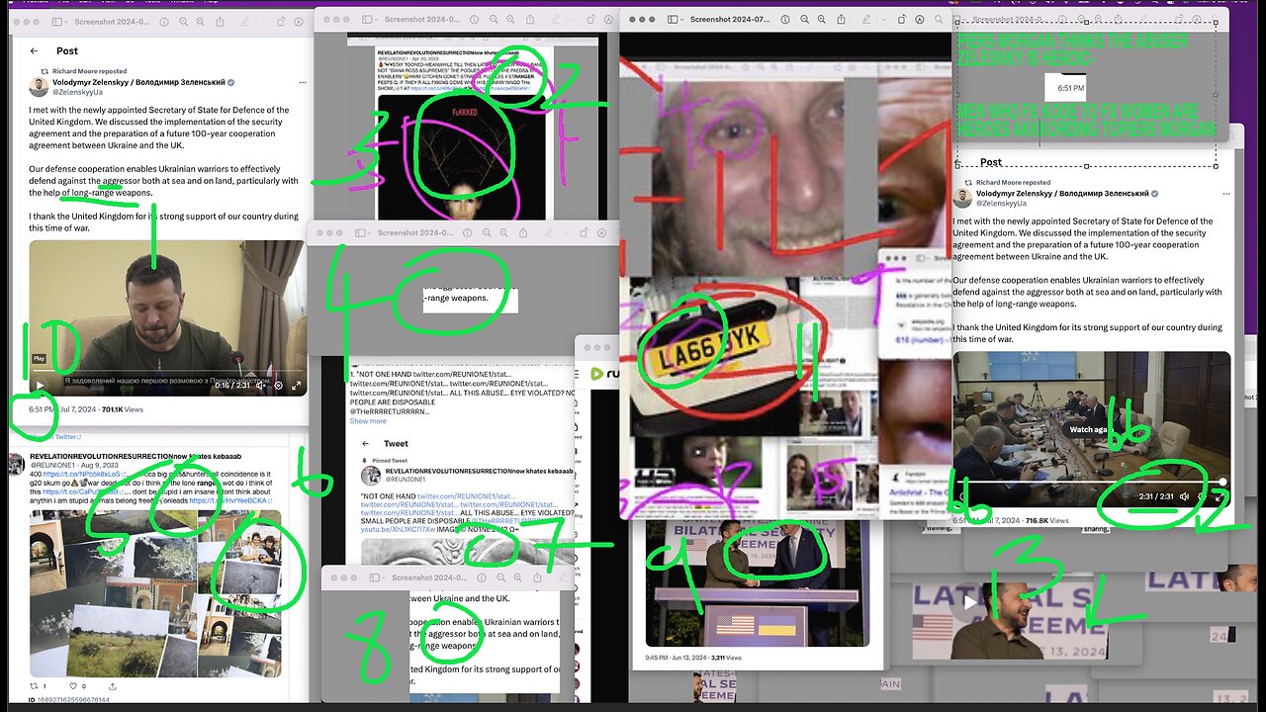Click "Richard Moore reposted" in left post
Image resolution: width=1266 pixels, height=712 pixels.
89,71
